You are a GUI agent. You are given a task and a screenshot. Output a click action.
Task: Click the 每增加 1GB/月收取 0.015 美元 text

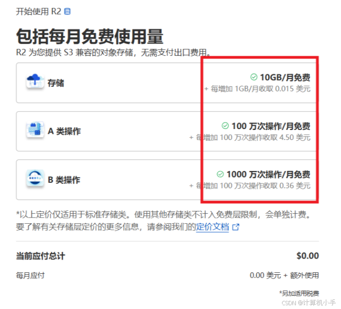(257, 89)
